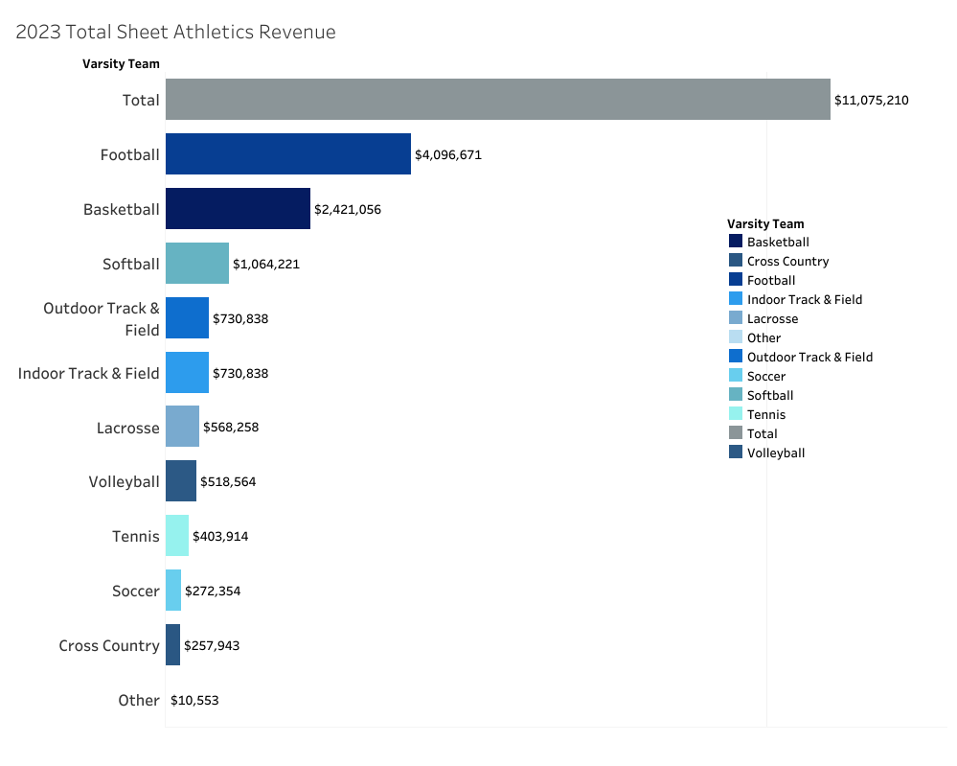The height and width of the screenshot is (766, 957).
Task: Select the Other entry in the legend
Action: pos(763,337)
